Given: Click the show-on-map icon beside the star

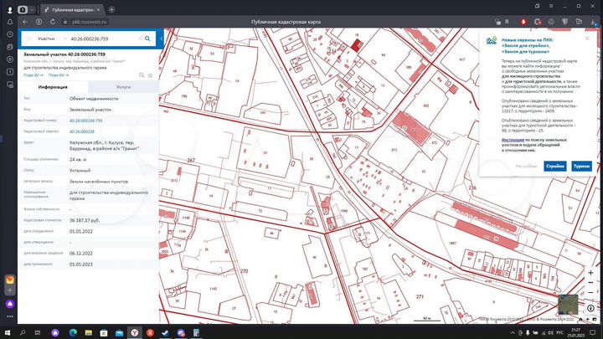Looking at the screenshot, I should 142,75.
